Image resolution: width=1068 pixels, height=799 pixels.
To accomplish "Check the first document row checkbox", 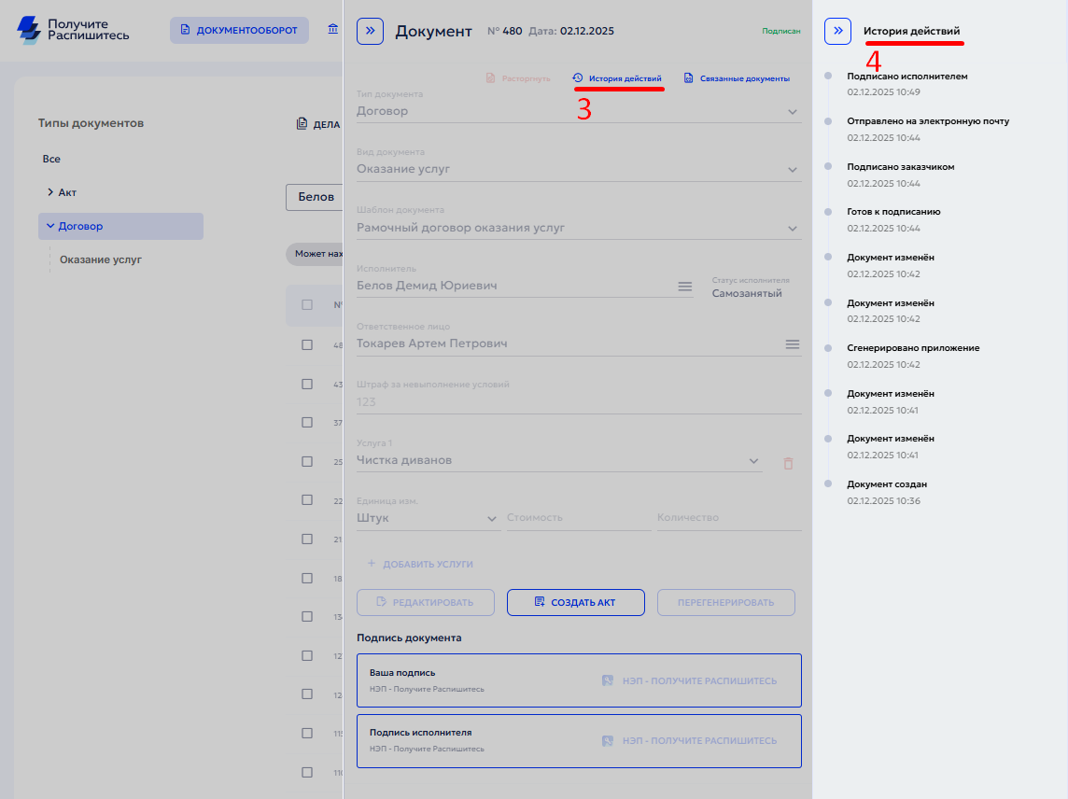I will click(307, 344).
